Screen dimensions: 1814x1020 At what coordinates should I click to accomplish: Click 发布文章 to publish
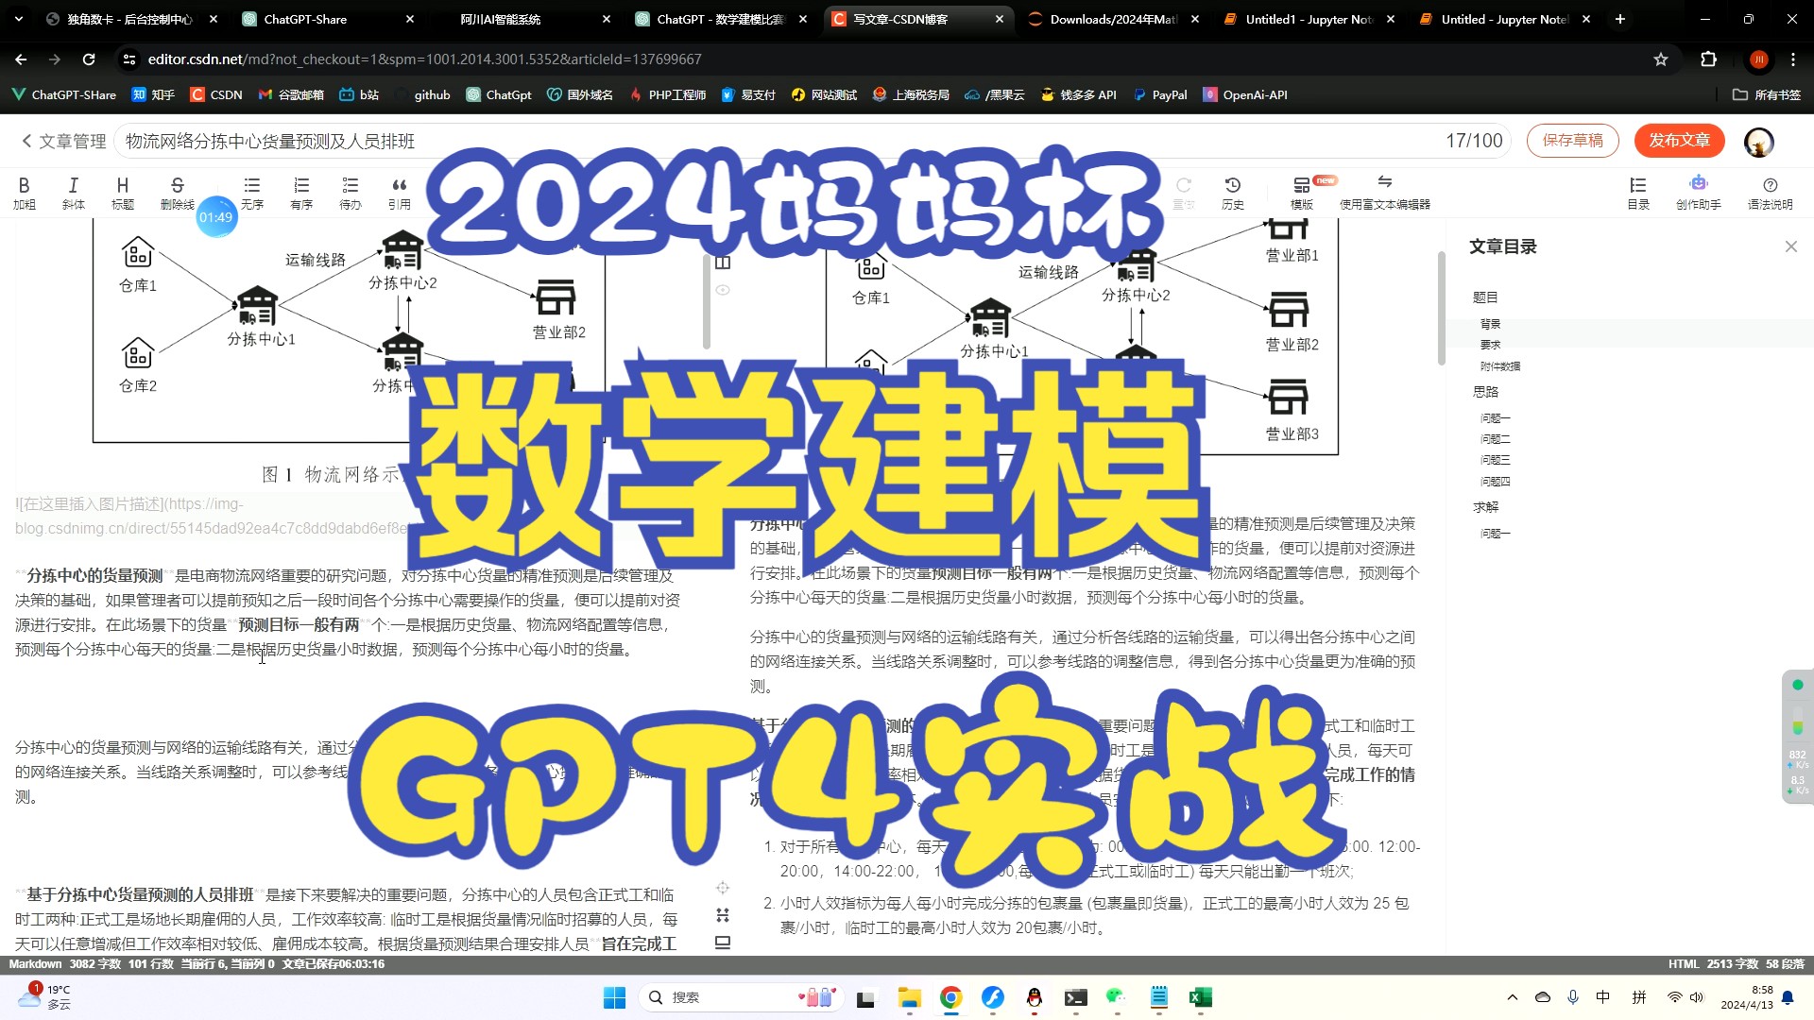point(1680,141)
